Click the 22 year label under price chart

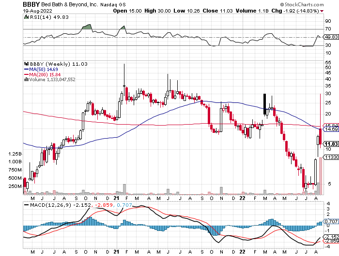click(242, 198)
